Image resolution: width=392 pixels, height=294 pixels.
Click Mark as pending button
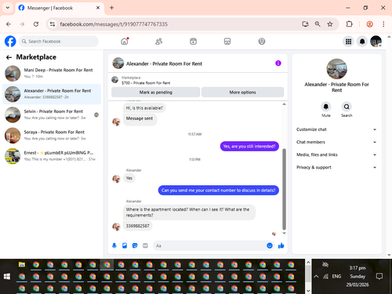click(x=156, y=93)
